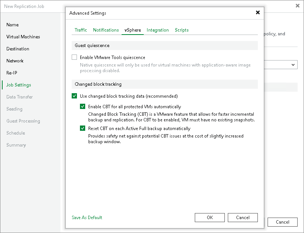Click the Seeding wizard step

coord(14,109)
